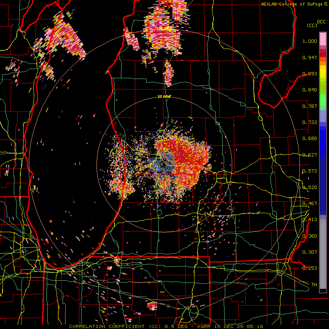The width and height of the screenshot is (329, 329).
Task: Pick the periwinkle lavender segment of the color bar
Action: click(x=323, y=116)
